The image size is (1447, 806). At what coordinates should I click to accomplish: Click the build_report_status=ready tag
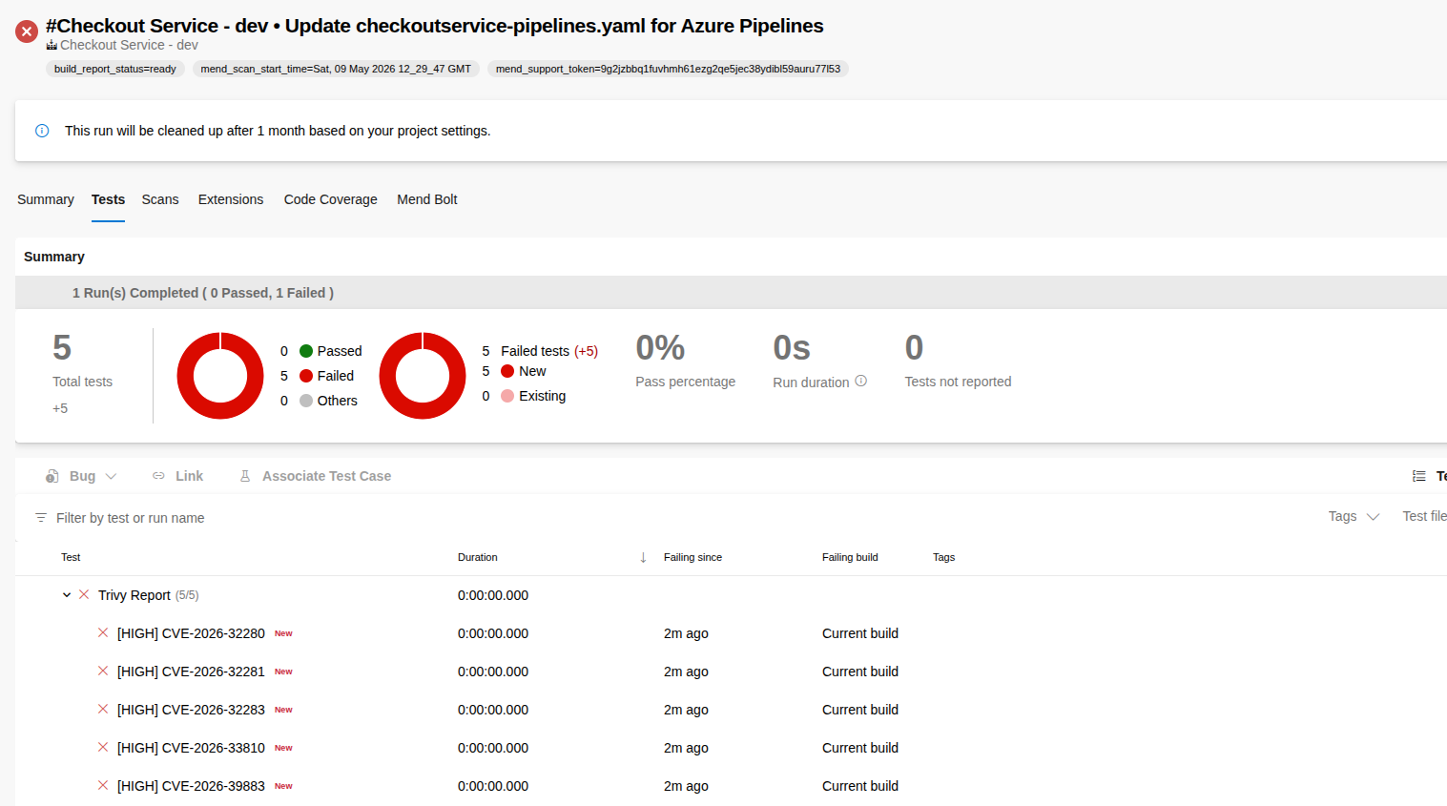tap(115, 69)
